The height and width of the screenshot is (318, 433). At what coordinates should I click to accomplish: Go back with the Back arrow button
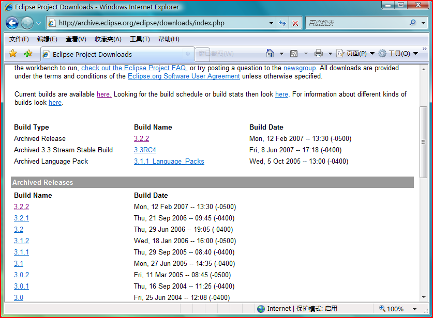click(x=12, y=23)
